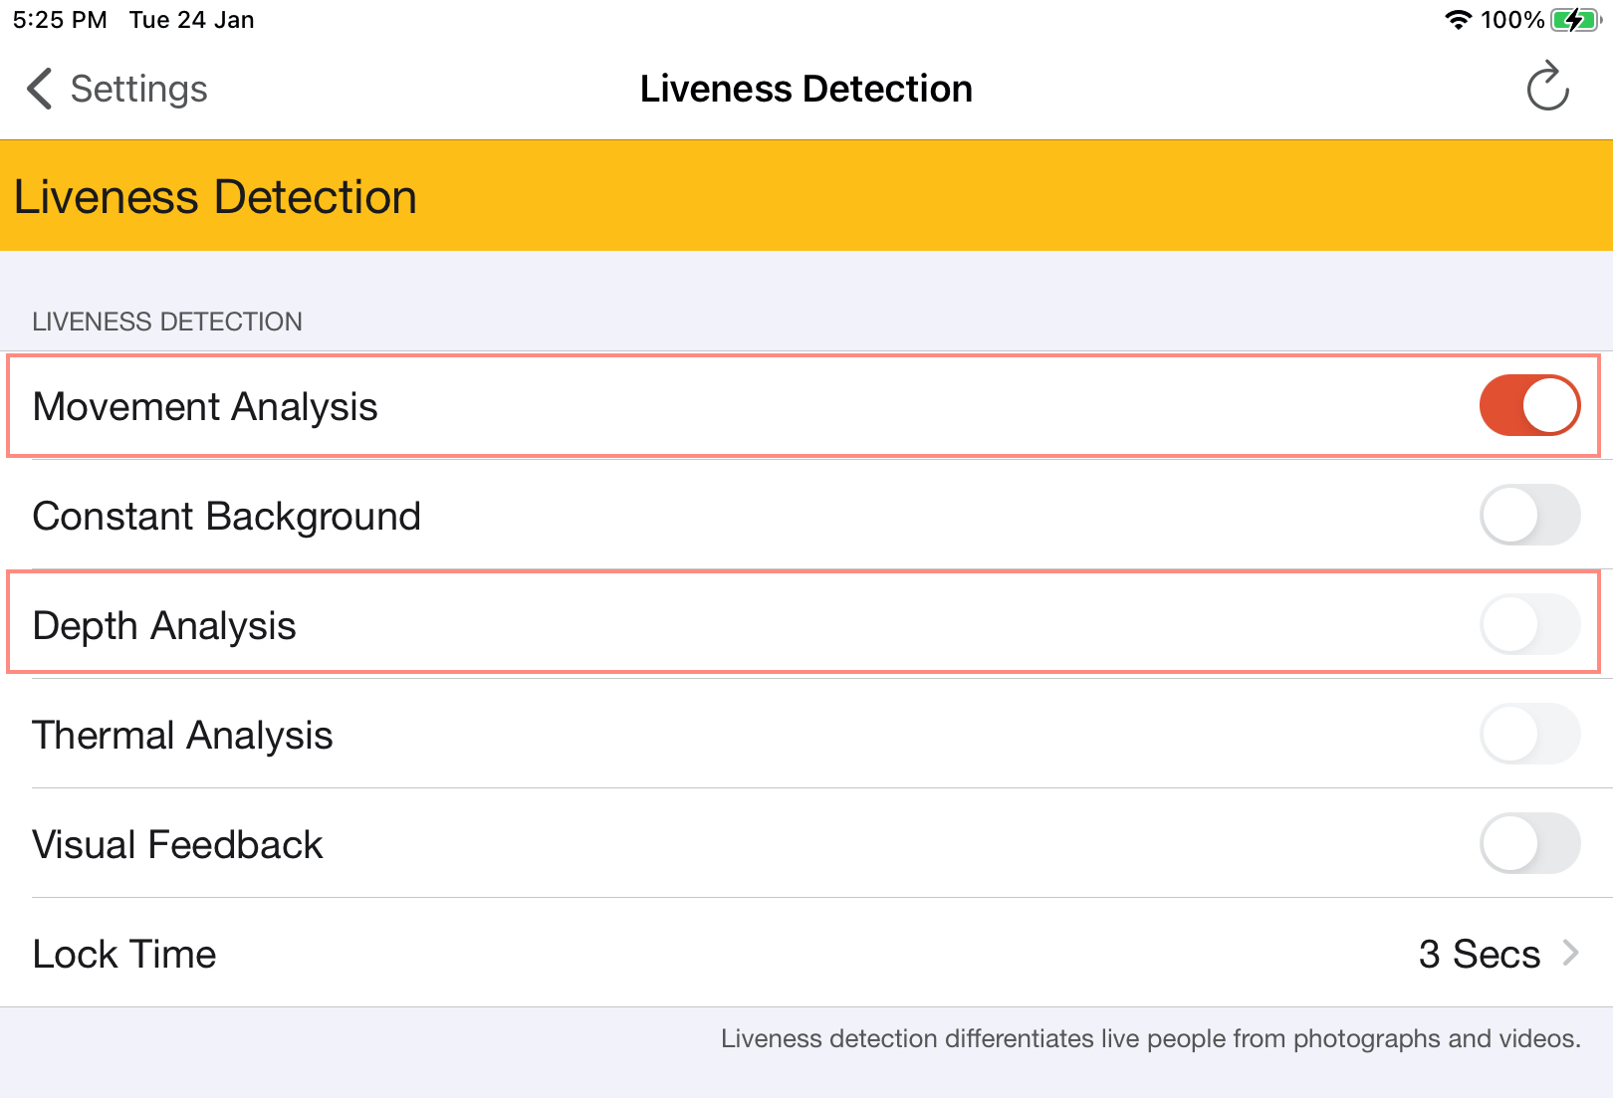1613x1098 pixels.
Task: Tap the refresh icon in navigation bar
Action: coord(1547,88)
